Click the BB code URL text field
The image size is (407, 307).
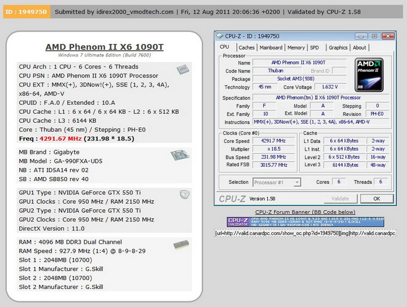point(305,233)
